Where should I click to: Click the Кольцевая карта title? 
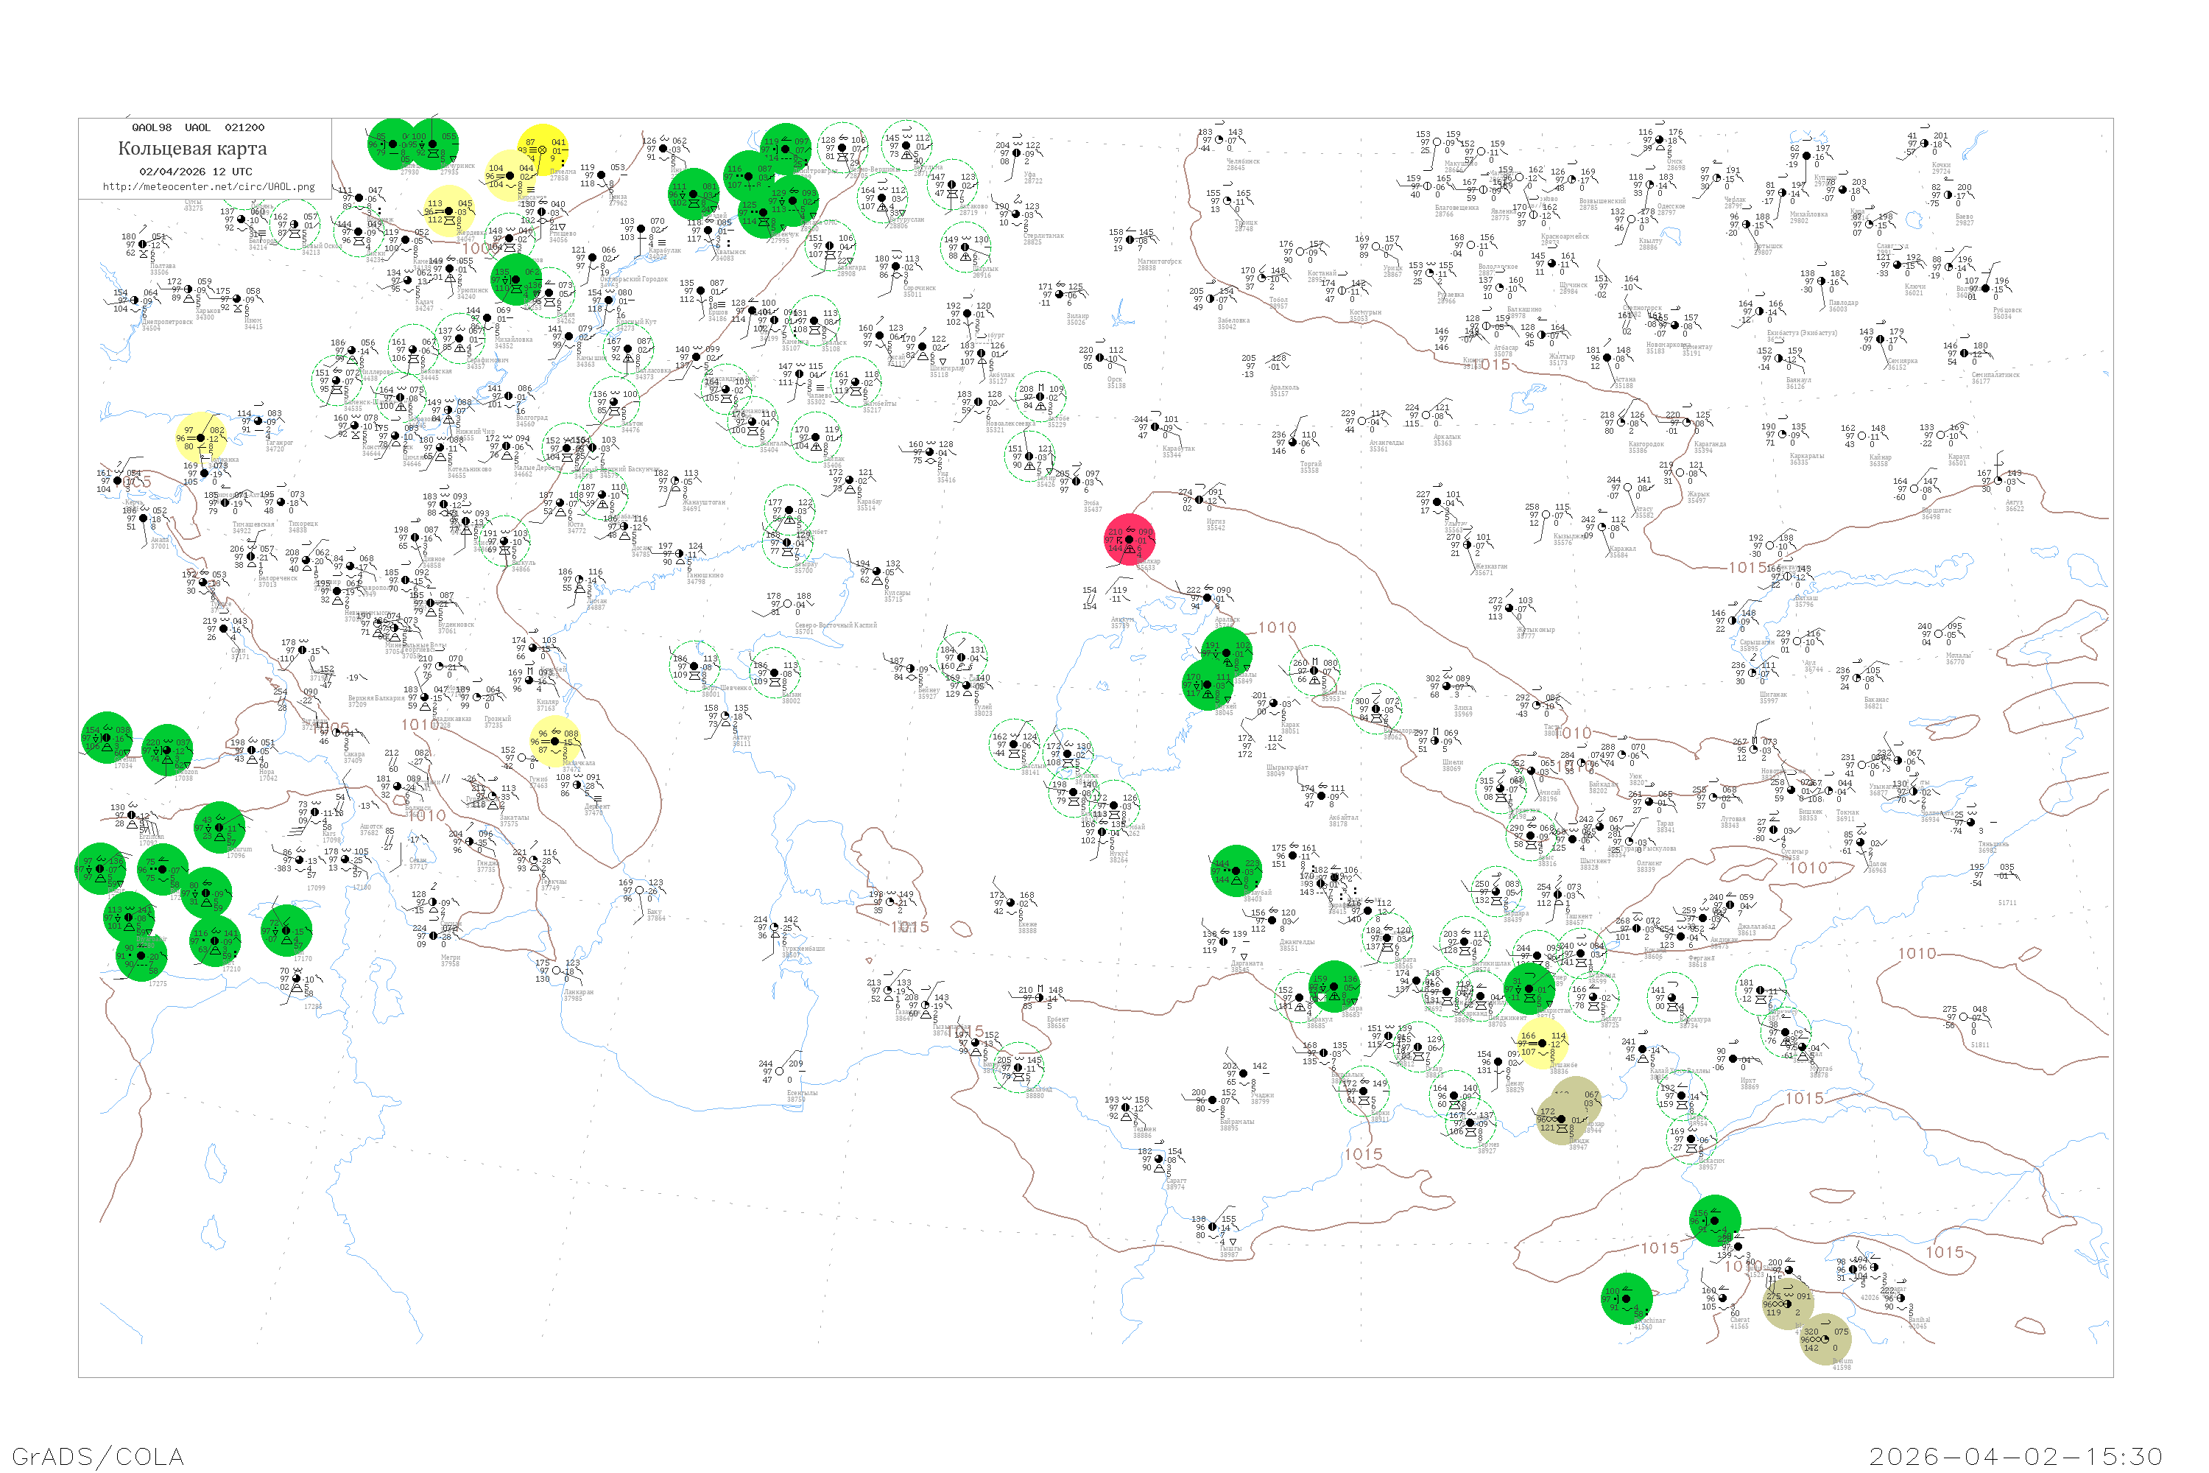point(192,149)
